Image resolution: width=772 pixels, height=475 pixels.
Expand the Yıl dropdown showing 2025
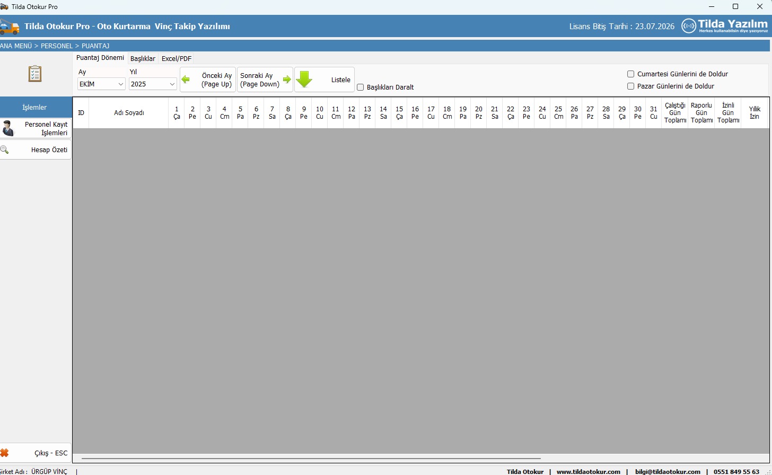tap(153, 84)
